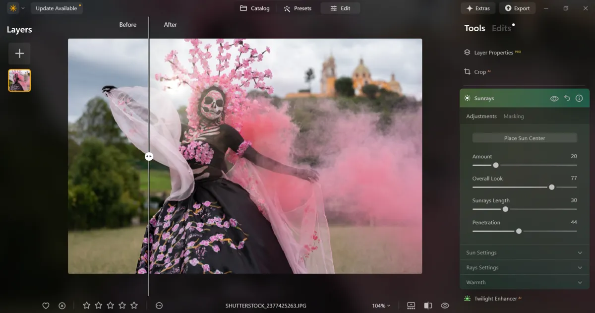
Task: Toggle quick preview with eye icon bottom right
Action: pos(444,306)
